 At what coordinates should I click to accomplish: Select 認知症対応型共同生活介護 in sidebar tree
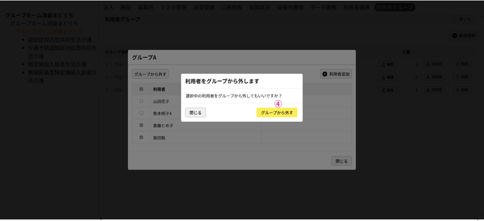59,40
